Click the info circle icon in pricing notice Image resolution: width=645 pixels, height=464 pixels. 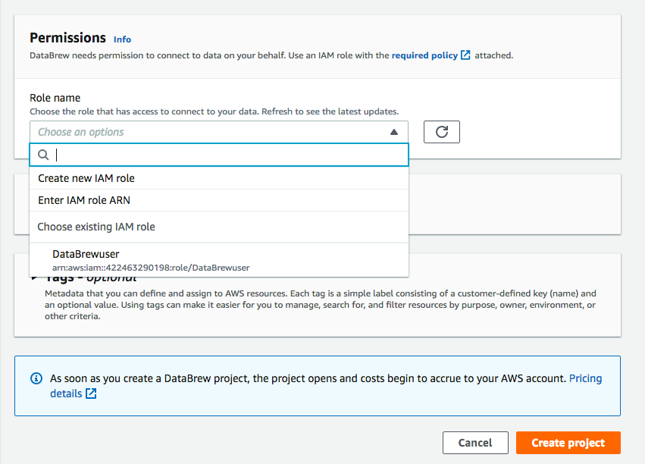coord(36,378)
